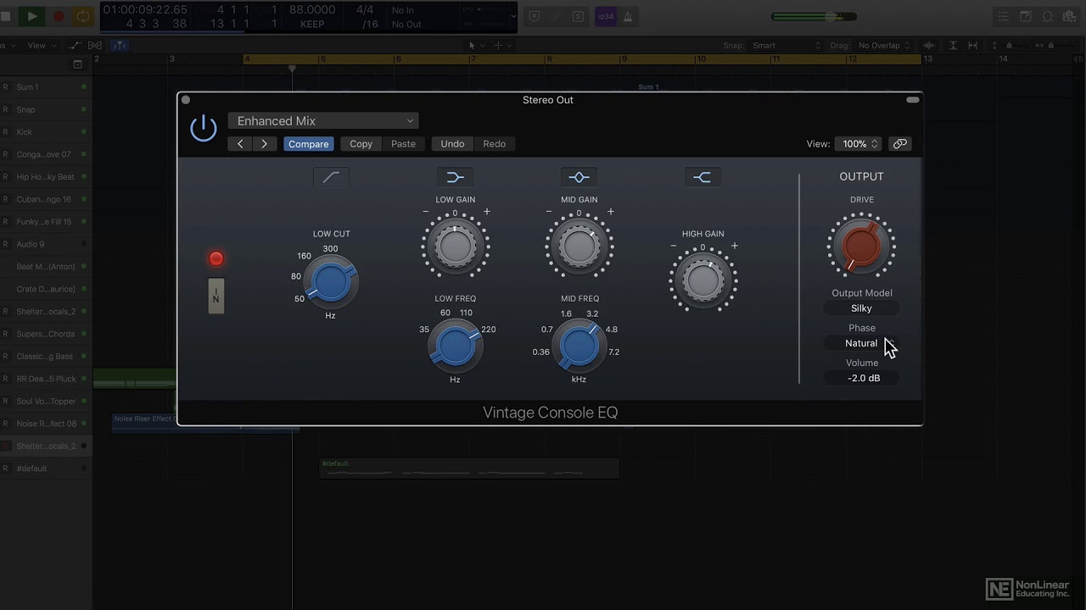Toggle the mid bell band icon
This screenshot has height=610, width=1086.
pos(579,177)
